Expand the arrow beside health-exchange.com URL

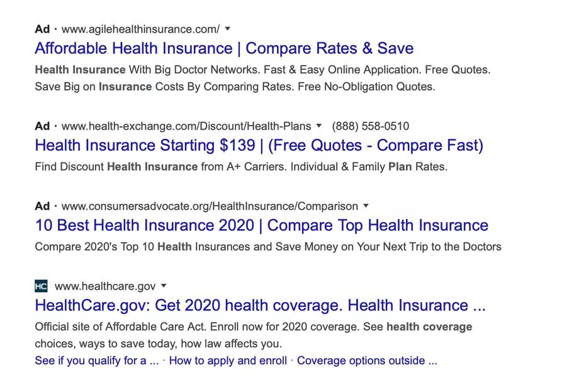319,126
